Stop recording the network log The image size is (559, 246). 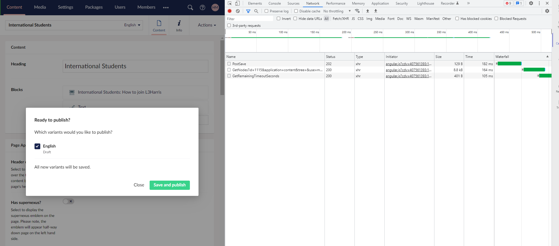230,11
